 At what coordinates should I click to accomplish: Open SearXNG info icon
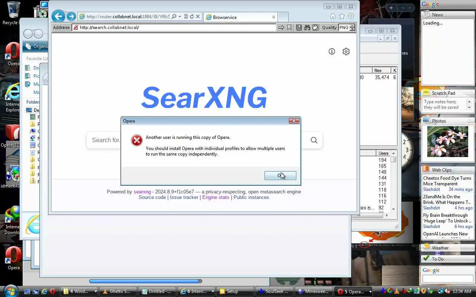pyautogui.click(x=332, y=52)
